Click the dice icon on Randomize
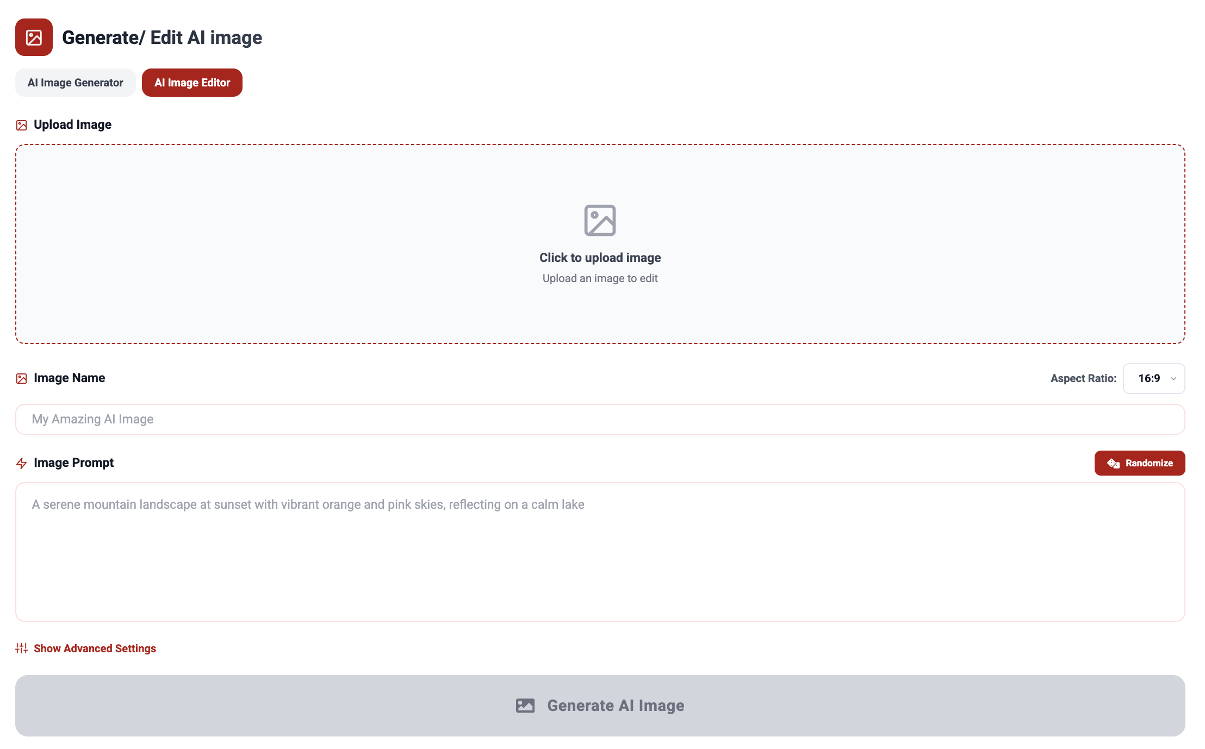 click(1113, 463)
